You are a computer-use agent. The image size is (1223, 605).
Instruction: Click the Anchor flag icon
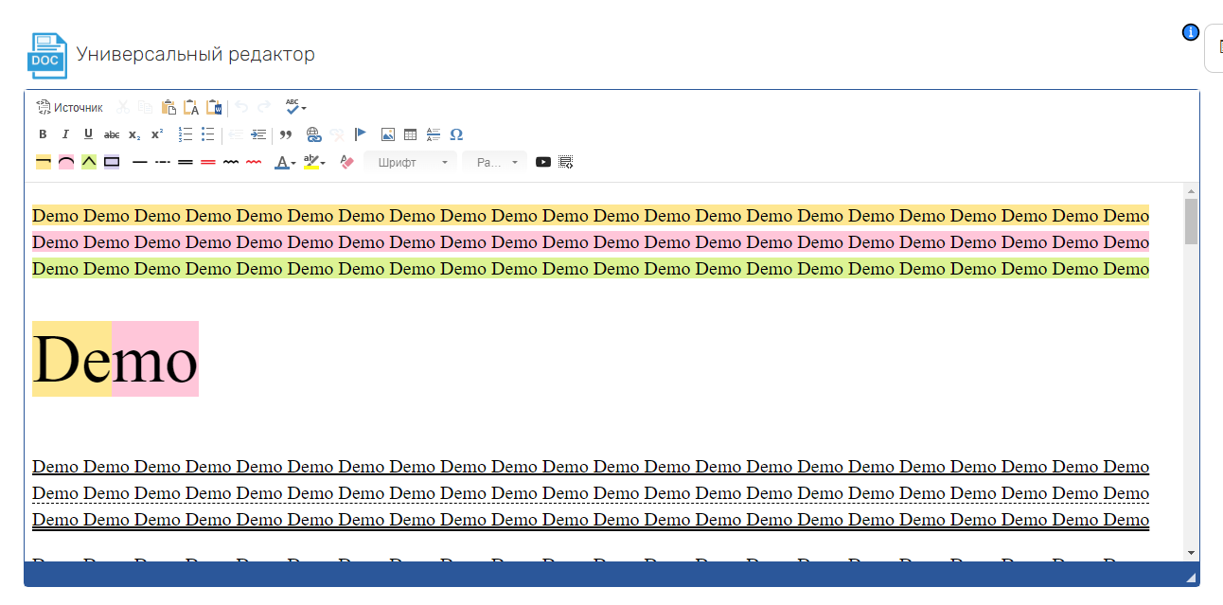360,134
